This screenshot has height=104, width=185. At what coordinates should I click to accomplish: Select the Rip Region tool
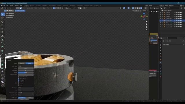(2, 86)
